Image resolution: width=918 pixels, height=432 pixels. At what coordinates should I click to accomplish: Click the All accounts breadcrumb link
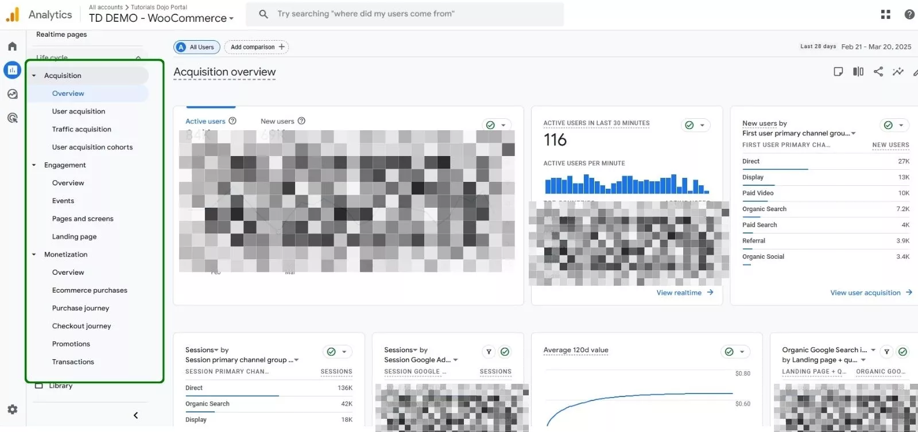(106, 7)
